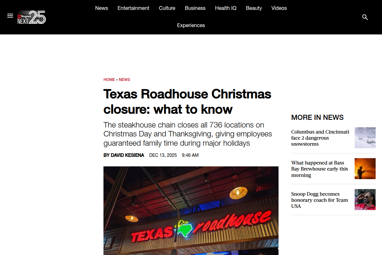
Task: Open the Health IQ menu item
Action: point(226,8)
